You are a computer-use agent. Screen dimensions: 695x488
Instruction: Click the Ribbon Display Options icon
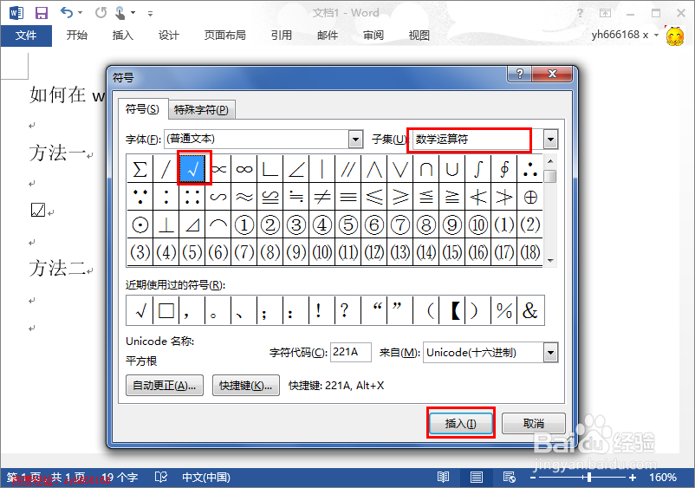[x=605, y=13]
